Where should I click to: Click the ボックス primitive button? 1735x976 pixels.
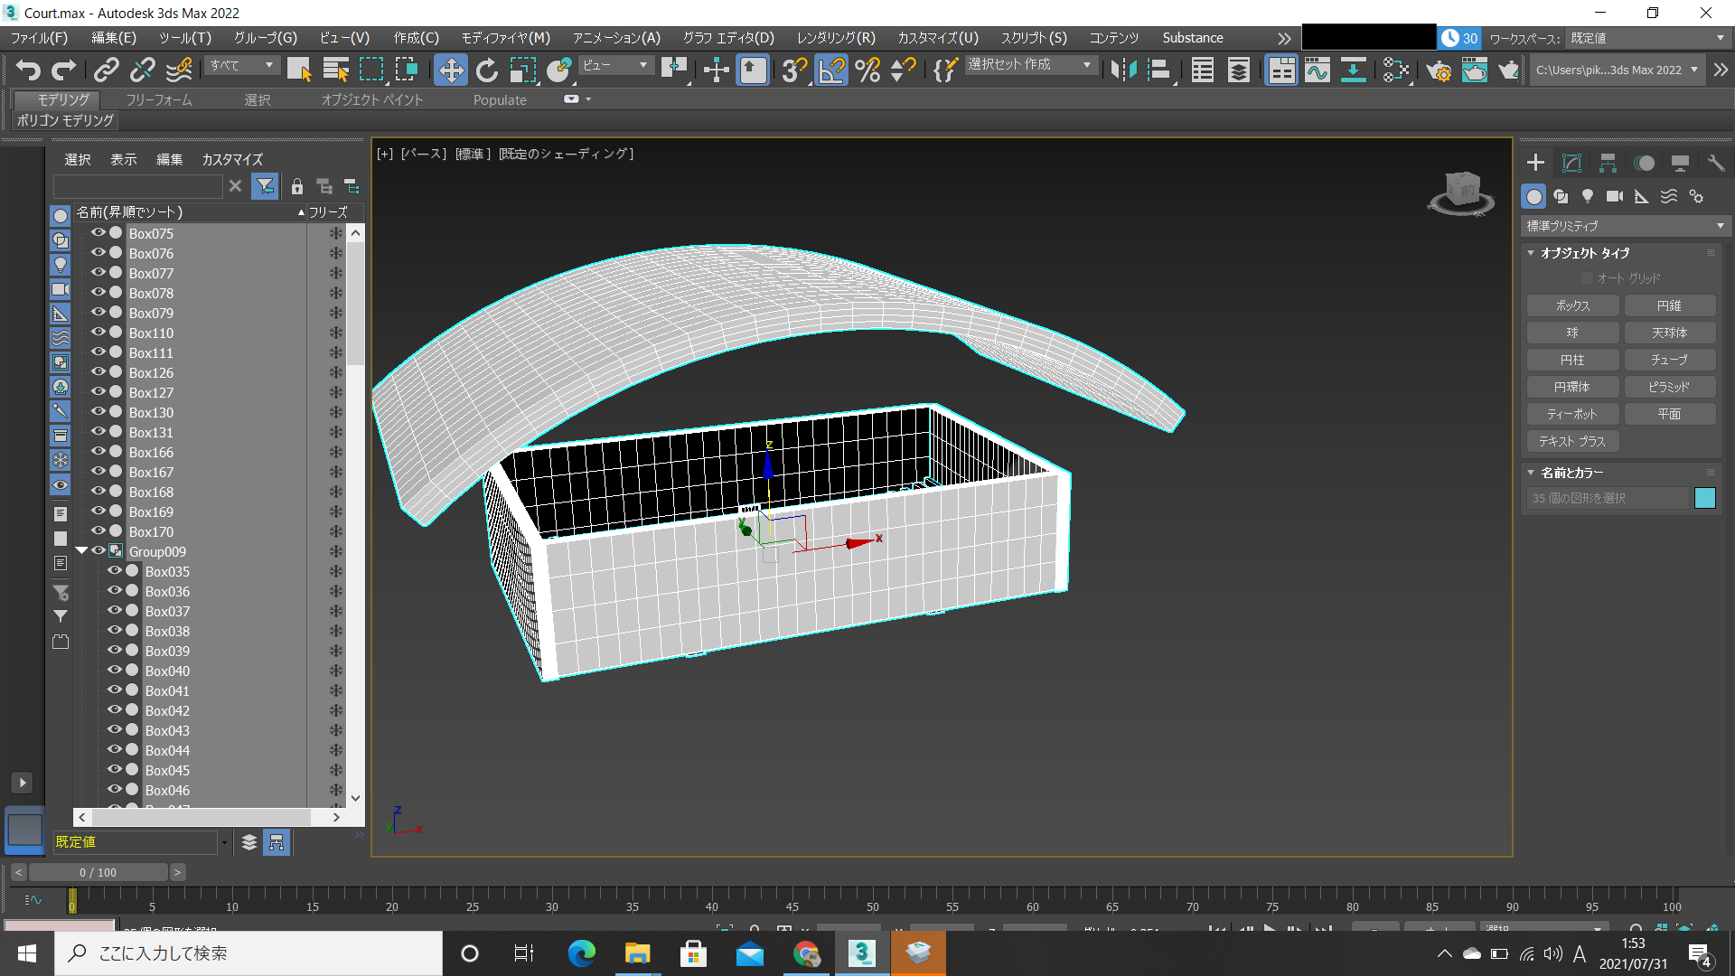tap(1571, 305)
